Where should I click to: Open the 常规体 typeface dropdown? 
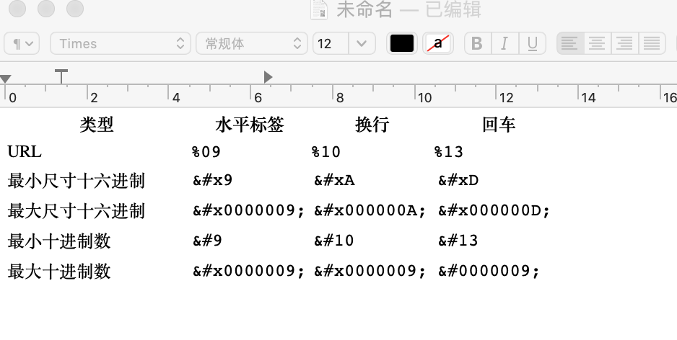pos(252,43)
